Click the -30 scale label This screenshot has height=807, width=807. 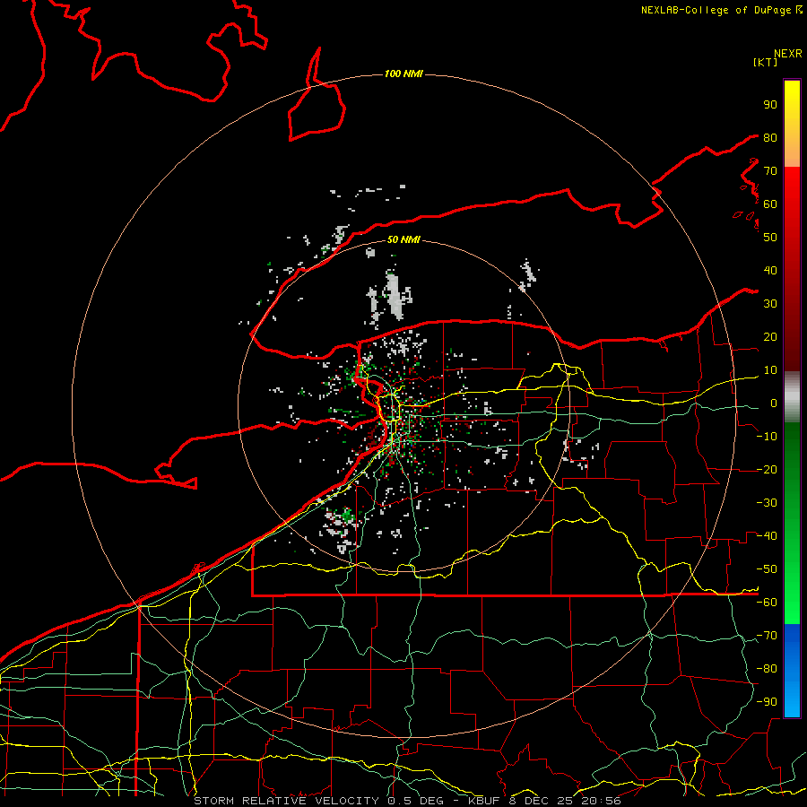(x=767, y=503)
